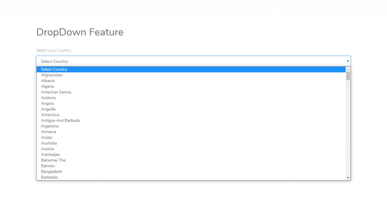This screenshot has width=387, height=218.
Task: Select Antarctica in the dropdown list
Action: (50, 115)
